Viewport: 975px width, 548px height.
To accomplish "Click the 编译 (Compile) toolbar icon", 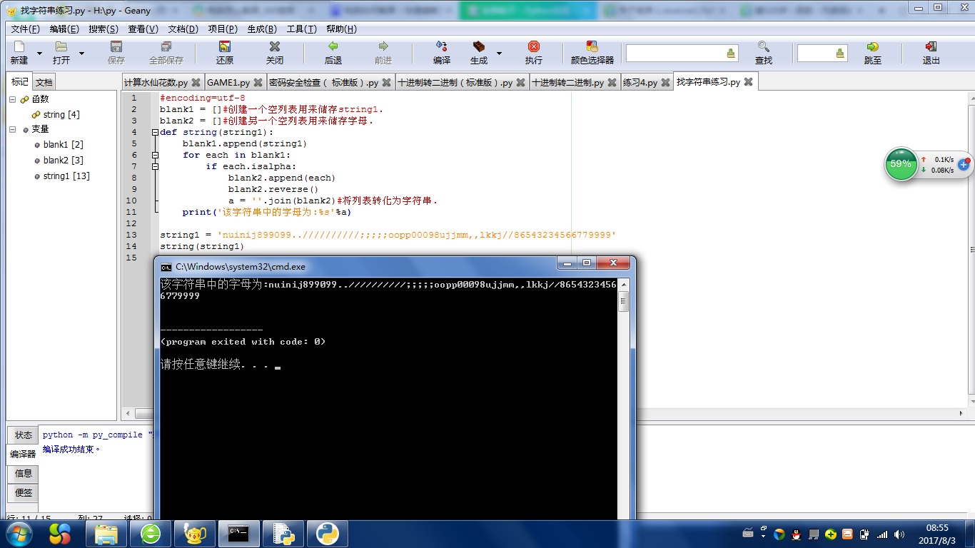I will coord(442,48).
